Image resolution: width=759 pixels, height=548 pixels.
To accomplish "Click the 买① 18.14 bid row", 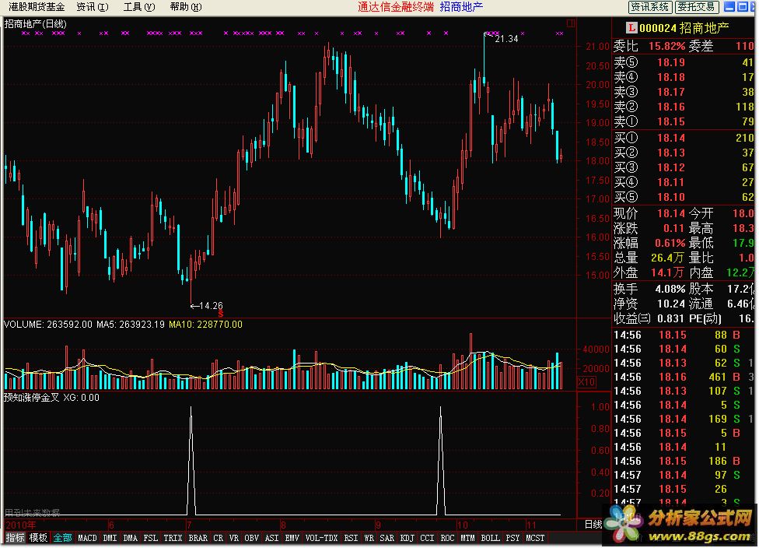I will (684, 138).
